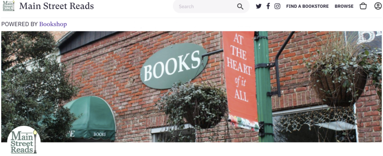Image resolution: width=383 pixels, height=156 pixels.
Task: Open the user account icon
Action: pyautogui.click(x=378, y=6)
